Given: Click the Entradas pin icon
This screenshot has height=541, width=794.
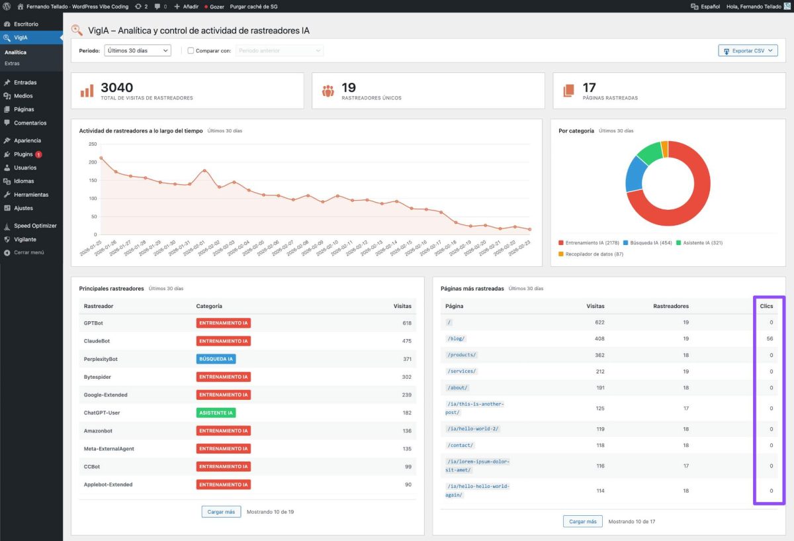Looking at the screenshot, I should point(7,83).
